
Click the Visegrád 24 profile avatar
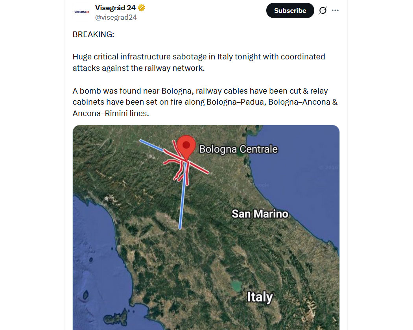coord(82,12)
